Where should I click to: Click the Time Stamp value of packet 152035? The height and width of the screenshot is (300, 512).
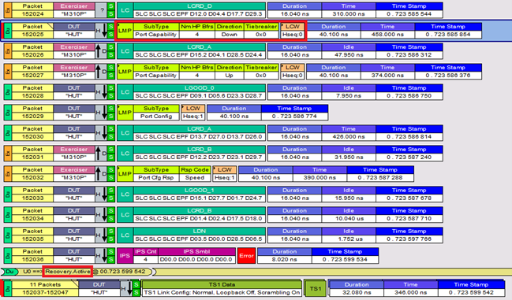coord(409,239)
